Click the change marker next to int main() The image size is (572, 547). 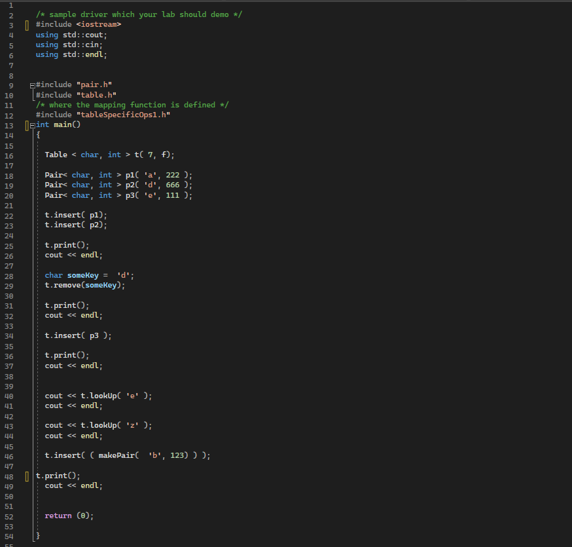coord(27,124)
